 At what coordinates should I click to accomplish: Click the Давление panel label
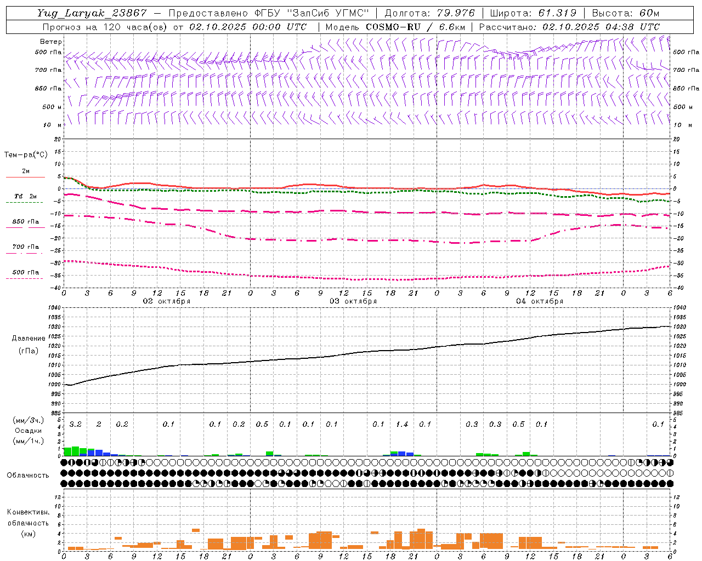click(x=29, y=339)
